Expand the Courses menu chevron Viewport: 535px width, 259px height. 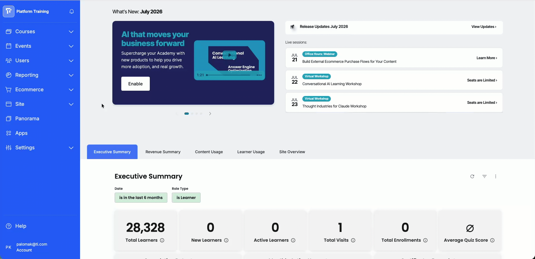[x=71, y=32]
